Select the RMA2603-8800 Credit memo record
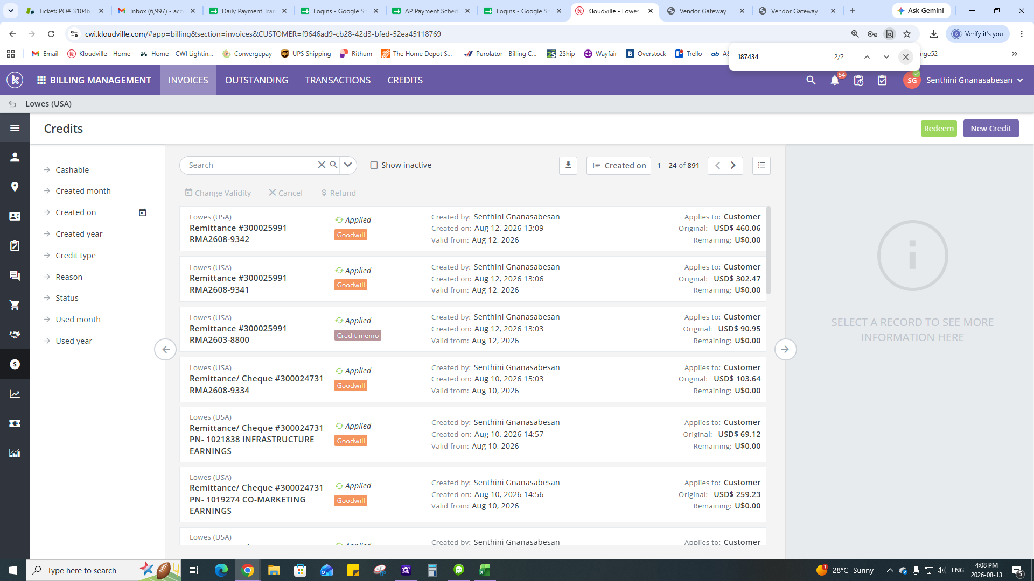 [x=473, y=329]
